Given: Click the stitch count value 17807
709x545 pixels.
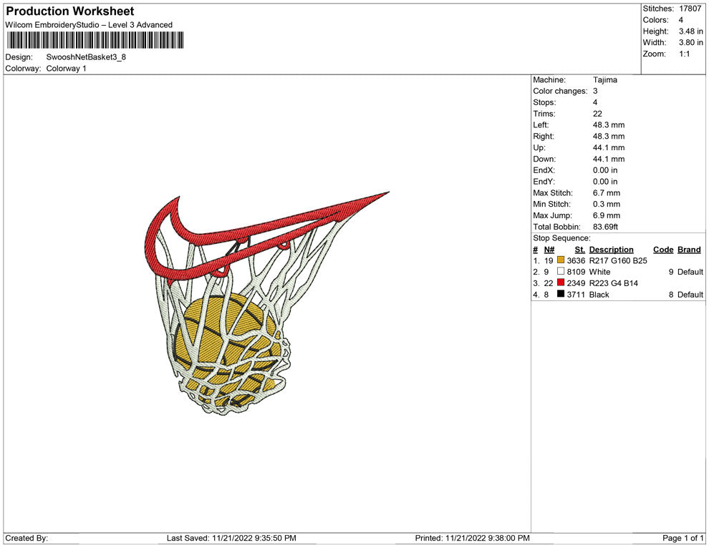Looking at the screenshot, I should [690, 9].
